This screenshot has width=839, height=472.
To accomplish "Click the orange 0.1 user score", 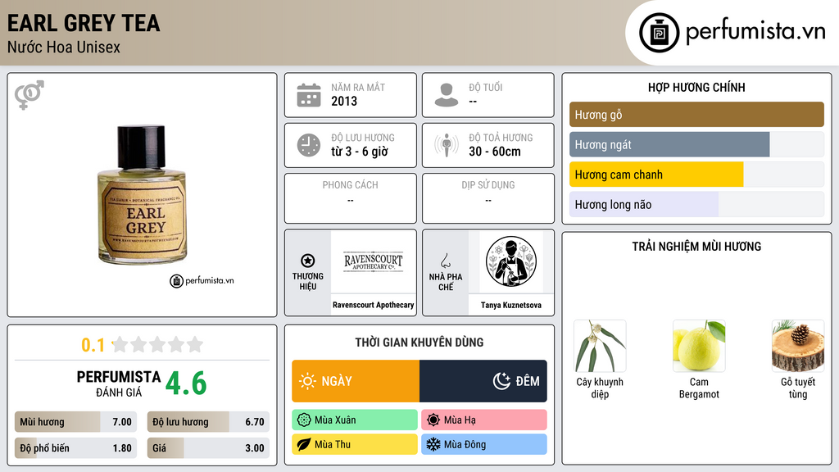I will (x=93, y=345).
